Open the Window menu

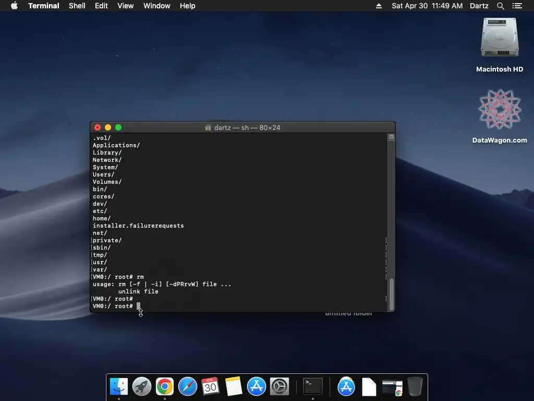pyautogui.click(x=156, y=6)
